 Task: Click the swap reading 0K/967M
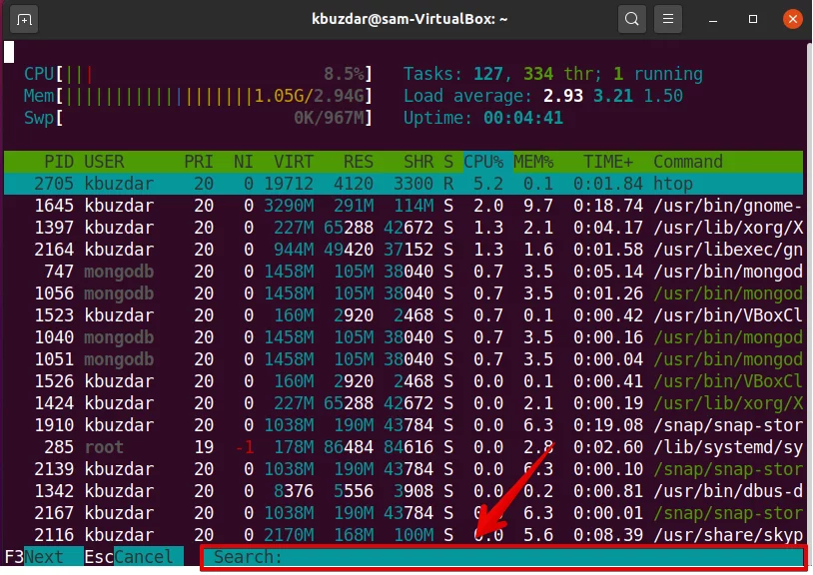(329, 118)
